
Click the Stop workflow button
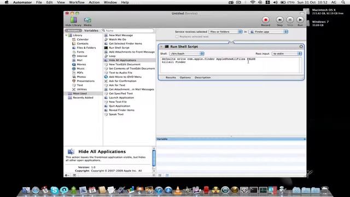pyautogui.click(x=290, y=21)
